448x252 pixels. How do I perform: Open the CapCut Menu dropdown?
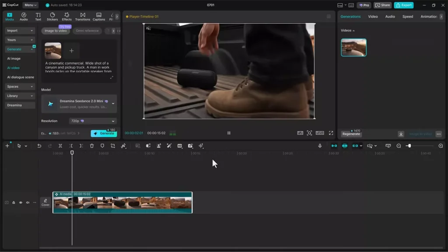point(30,5)
